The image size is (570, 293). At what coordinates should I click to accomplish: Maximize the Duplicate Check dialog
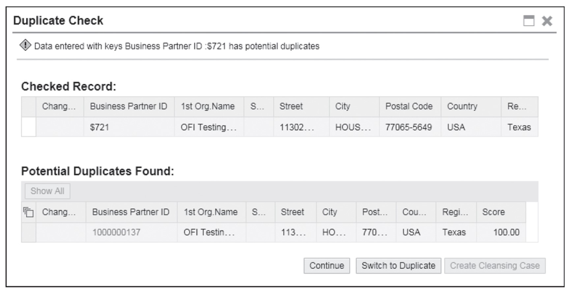(529, 21)
